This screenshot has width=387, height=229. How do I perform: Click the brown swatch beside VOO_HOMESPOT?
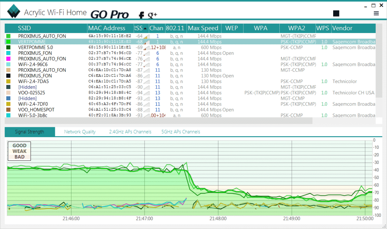point(8,110)
